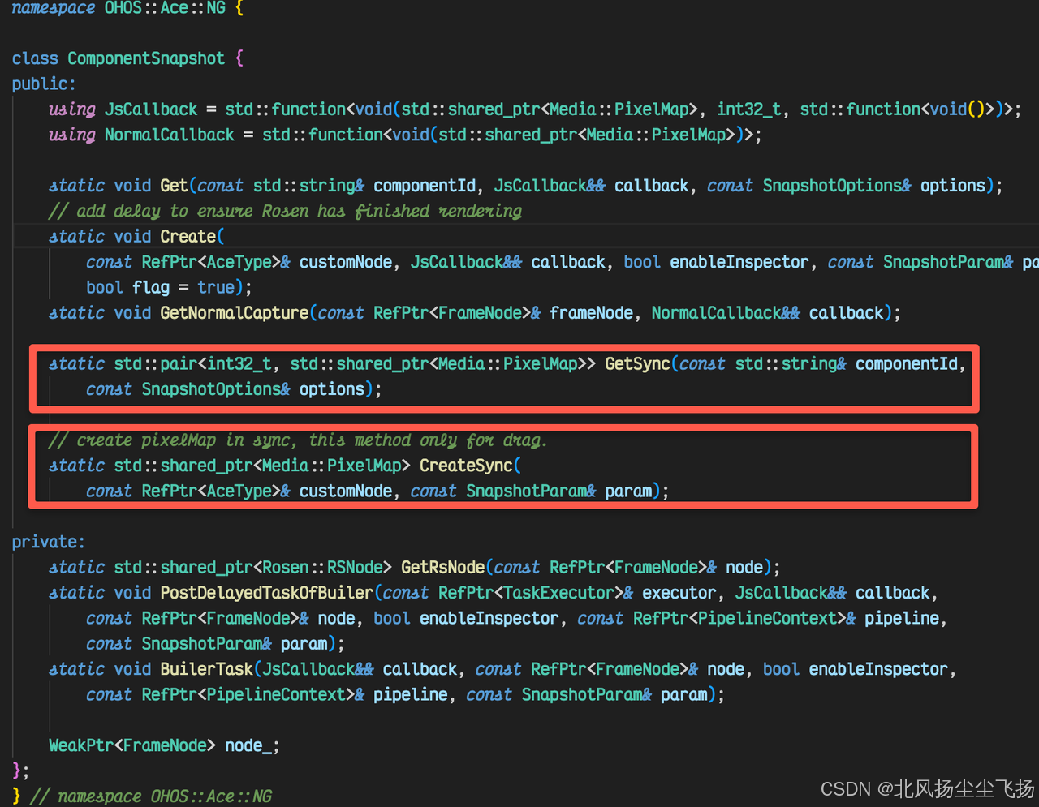Click the "true" default value
Image resolution: width=1039 pixels, height=807 pixels.
tap(215, 287)
